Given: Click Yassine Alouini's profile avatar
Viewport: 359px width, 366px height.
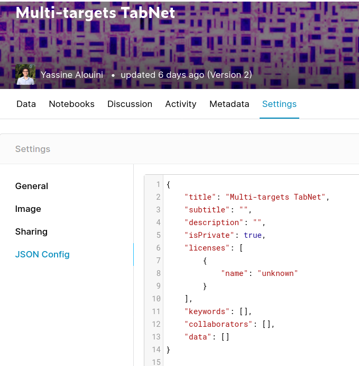Looking at the screenshot, I should (x=25, y=75).
